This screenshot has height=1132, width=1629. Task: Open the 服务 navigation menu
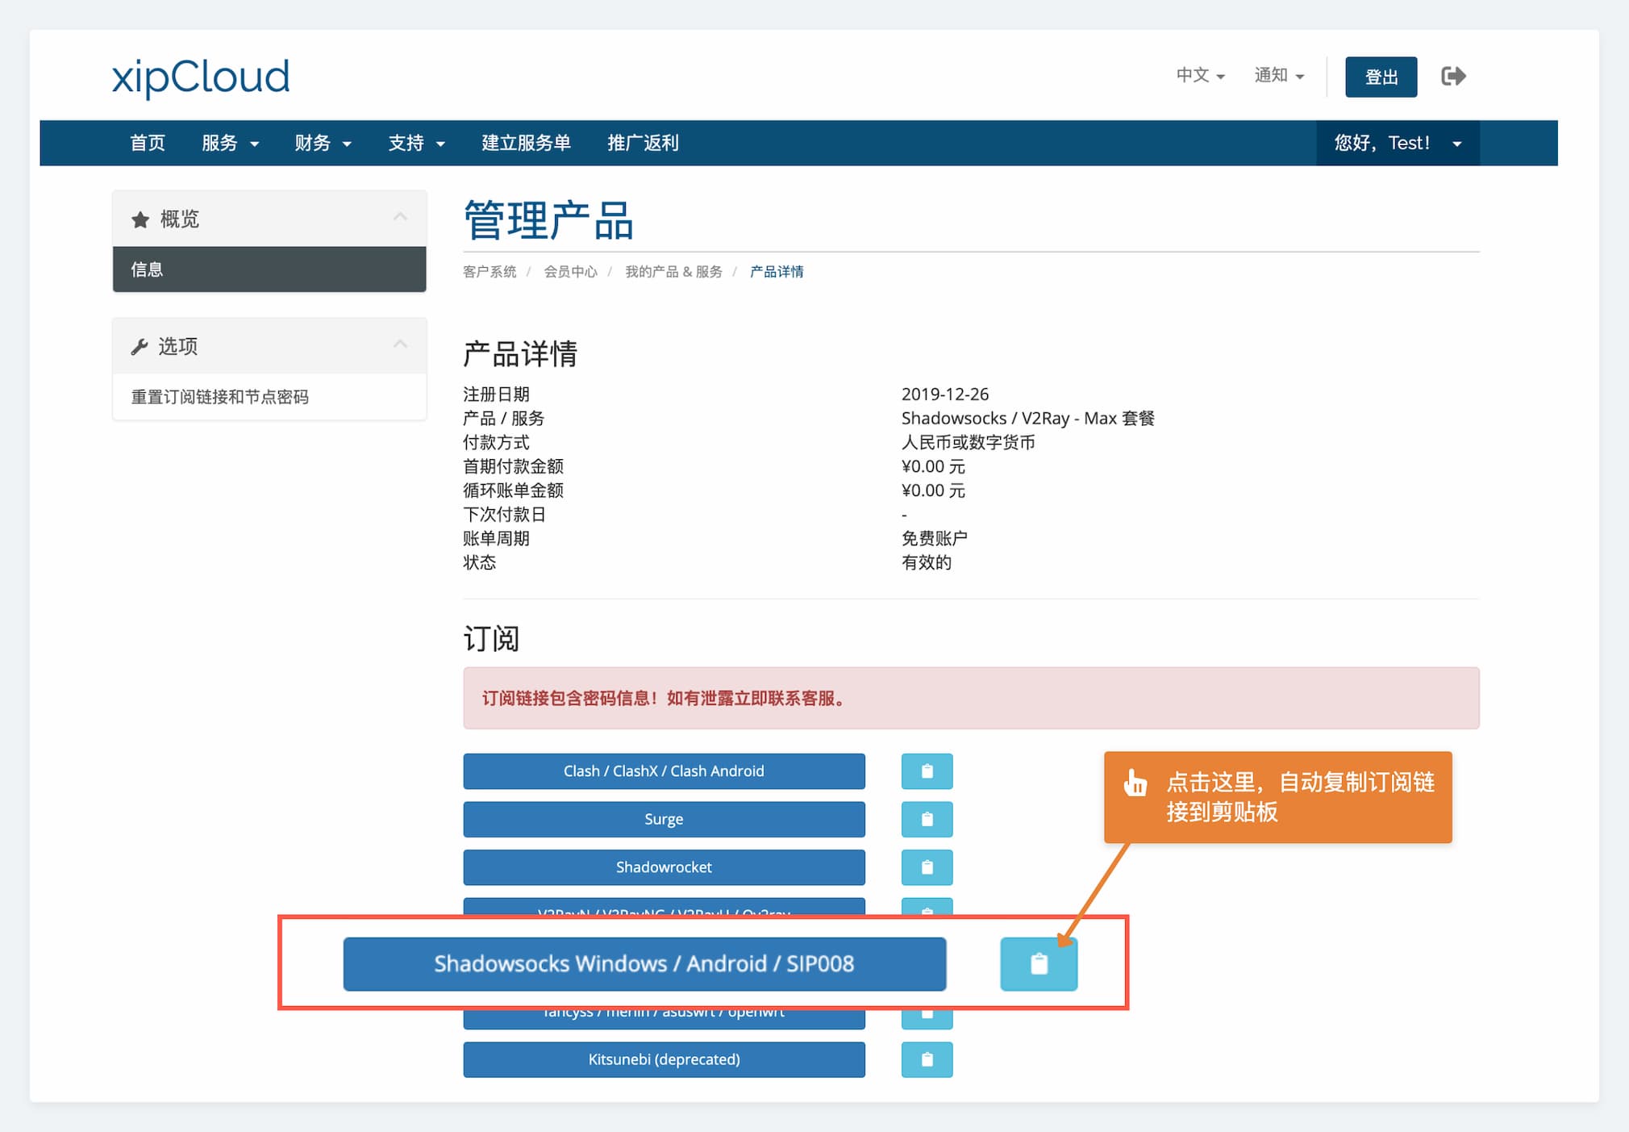[x=230, y=144]
